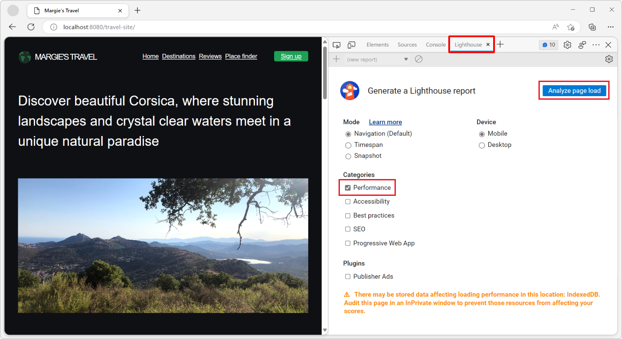Open the Sources panel

click(x=407, y=44)
